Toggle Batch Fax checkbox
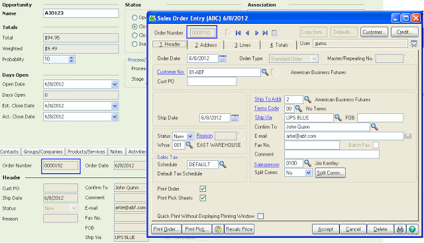Viewport: 424px width, 243px height. click(x=376, y=145)
